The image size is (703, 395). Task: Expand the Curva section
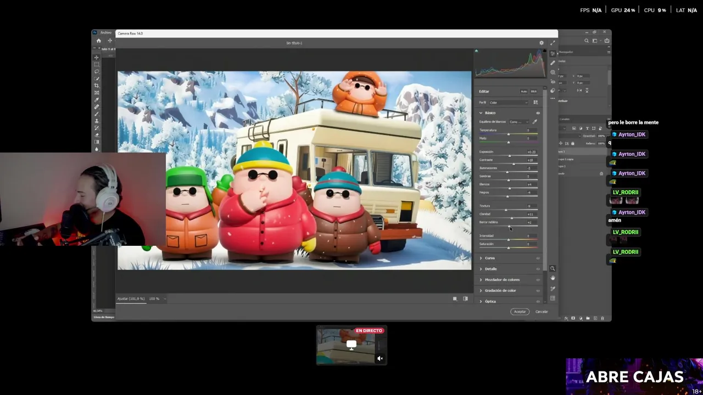[x=481, y=258]
